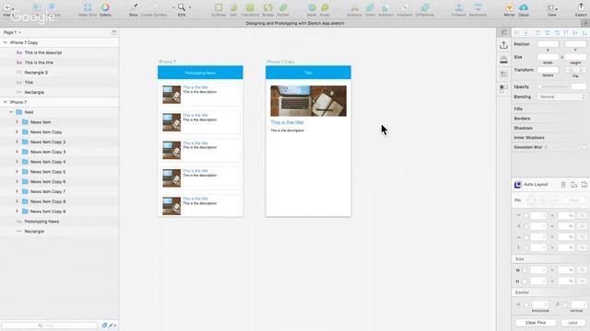This screenshot has height=331, width=590.
Task: Click the large laptop image on iPhone 7 Copy artboard
Action: click(x=308, y=100)
